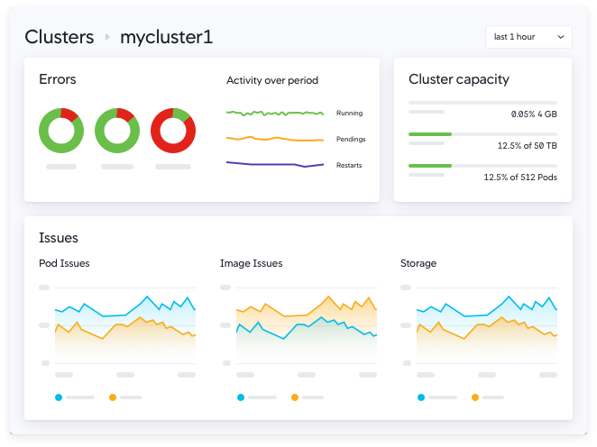The image size is (597, 447).
Task: Click the green Running activity sparkline
Action: [275, 113]
